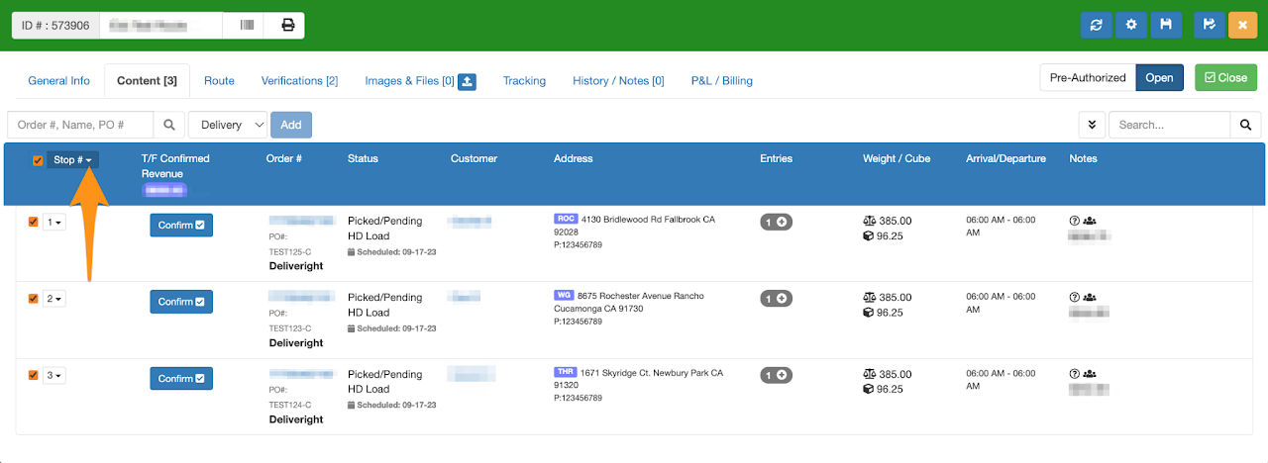
Task: Confirm the order for stop 3
Action: click(181, 379)
